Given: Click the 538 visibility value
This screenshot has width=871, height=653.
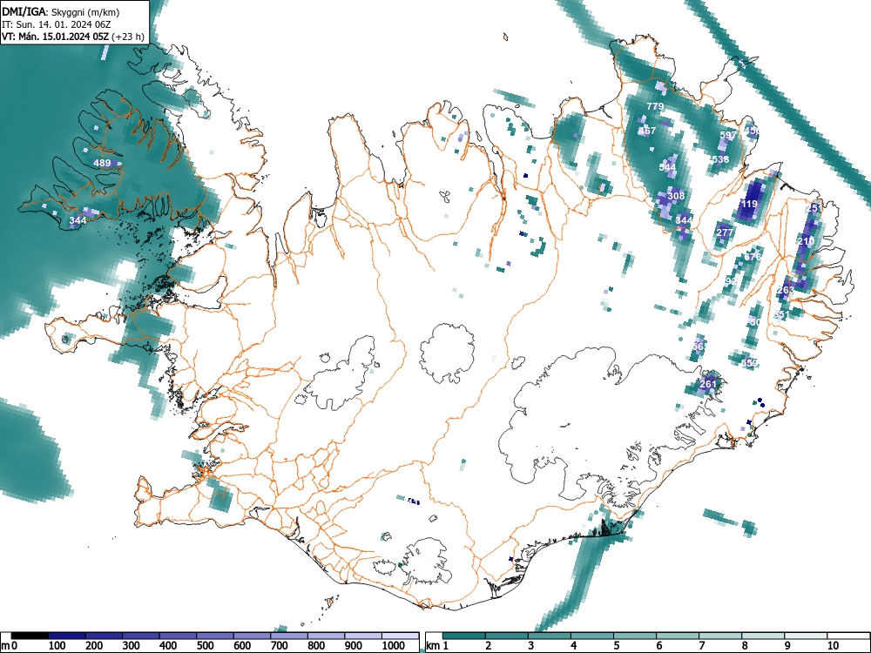Looking at the screenshot, I should [720, 159].
